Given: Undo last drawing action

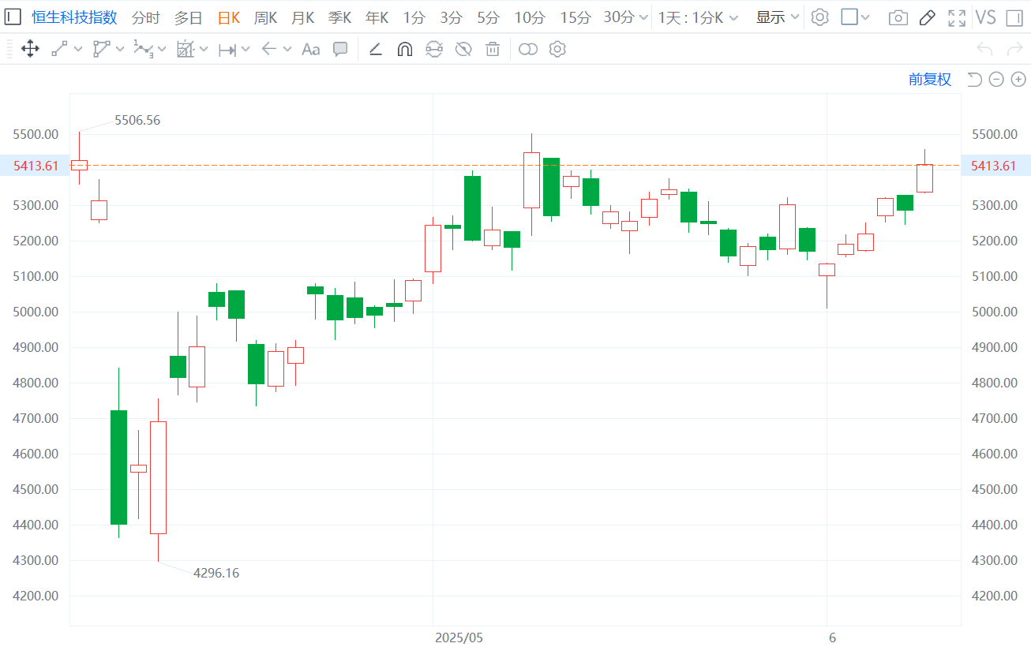Looking at the screenshot, I should point(984,49).
